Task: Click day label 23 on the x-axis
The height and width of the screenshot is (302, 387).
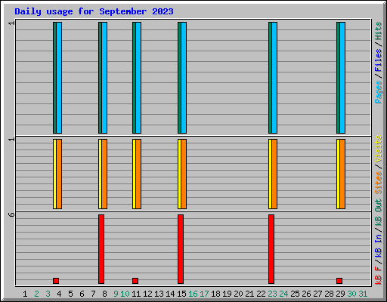Action: [x=272, y=294]
